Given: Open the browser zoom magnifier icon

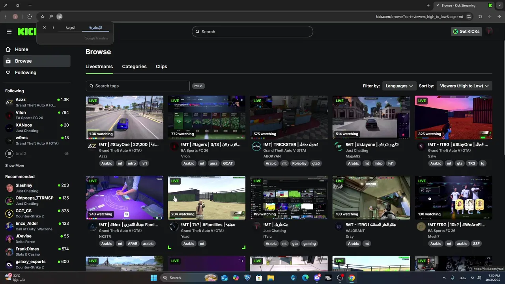Looking at the screenshot, I should click(51, 17).
